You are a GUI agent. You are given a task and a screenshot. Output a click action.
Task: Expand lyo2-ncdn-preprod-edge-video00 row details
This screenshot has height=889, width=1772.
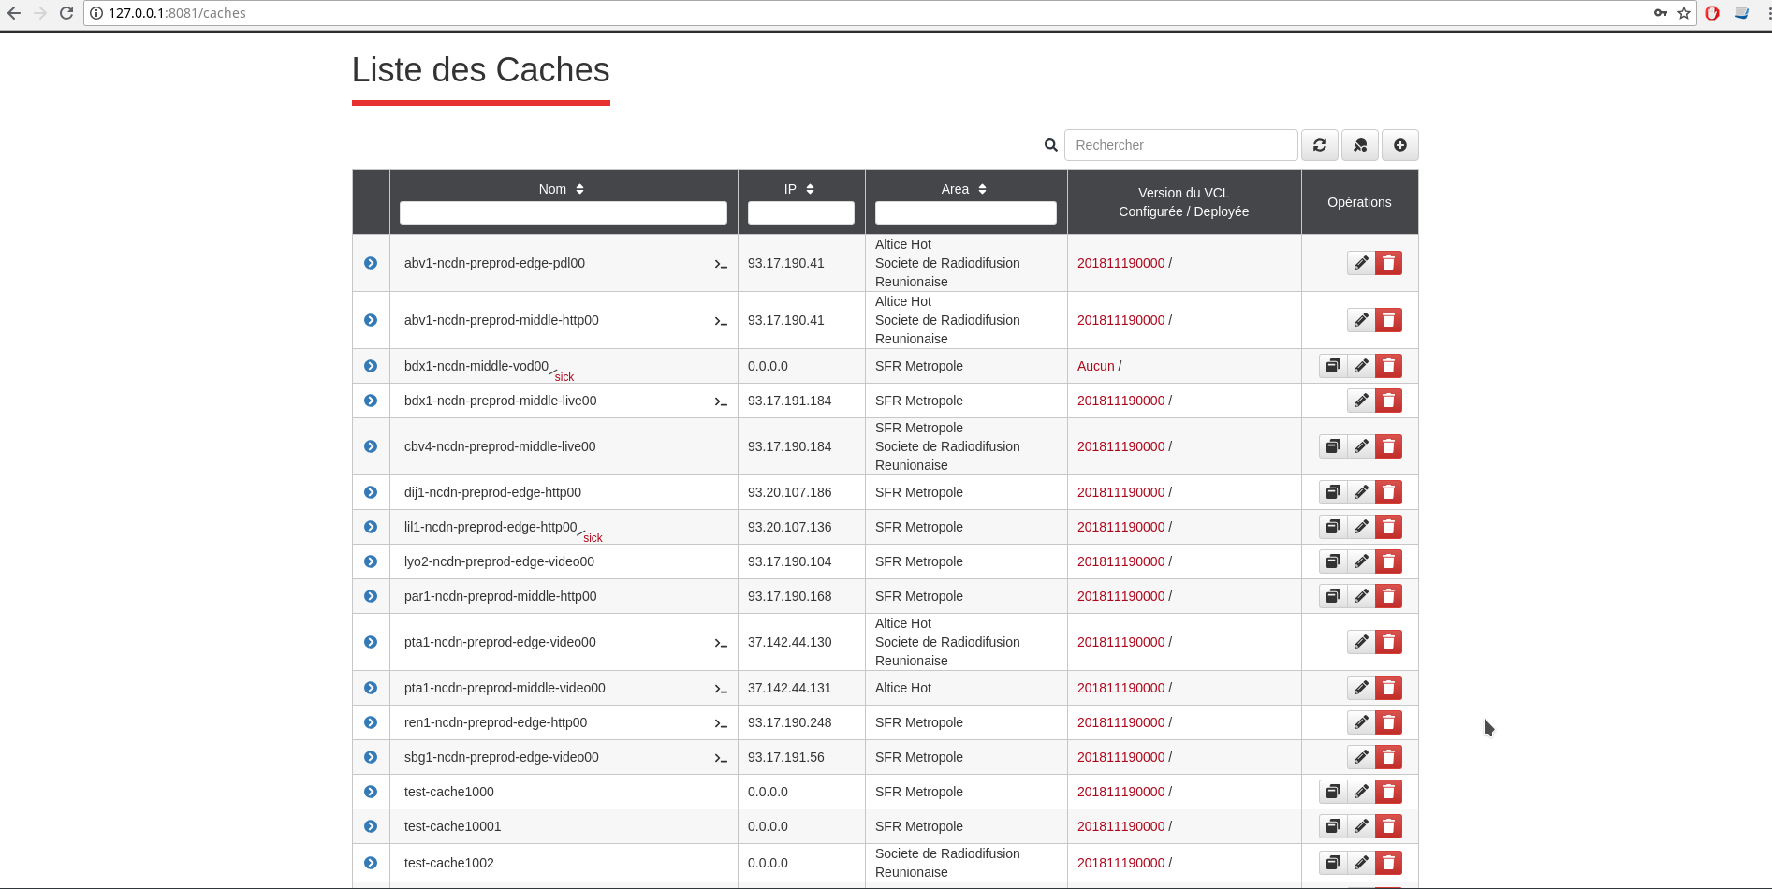(x=371, y=561)
